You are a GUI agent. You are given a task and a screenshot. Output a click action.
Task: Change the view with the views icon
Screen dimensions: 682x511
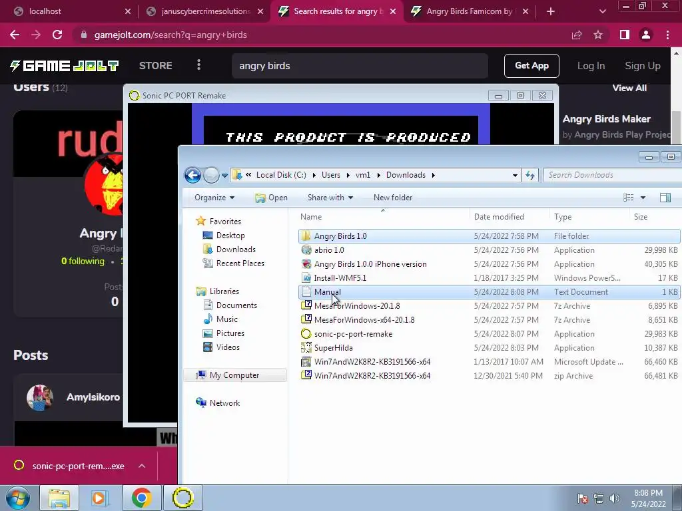(629, 198)
